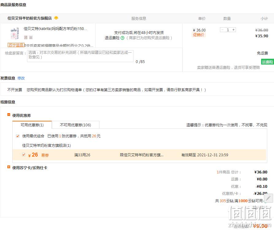Click the 小计 column header
Image resolution: width=274 pixels, height=230 pixels.
[264, 18]
